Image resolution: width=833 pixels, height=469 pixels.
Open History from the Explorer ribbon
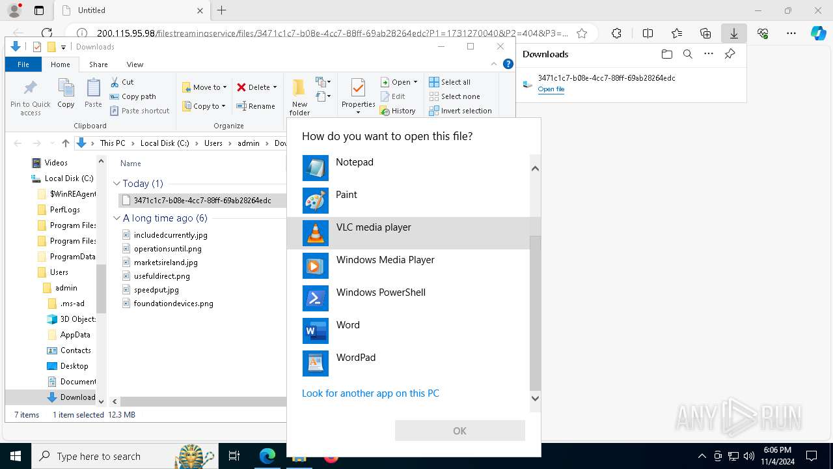[x=398, y=111]
